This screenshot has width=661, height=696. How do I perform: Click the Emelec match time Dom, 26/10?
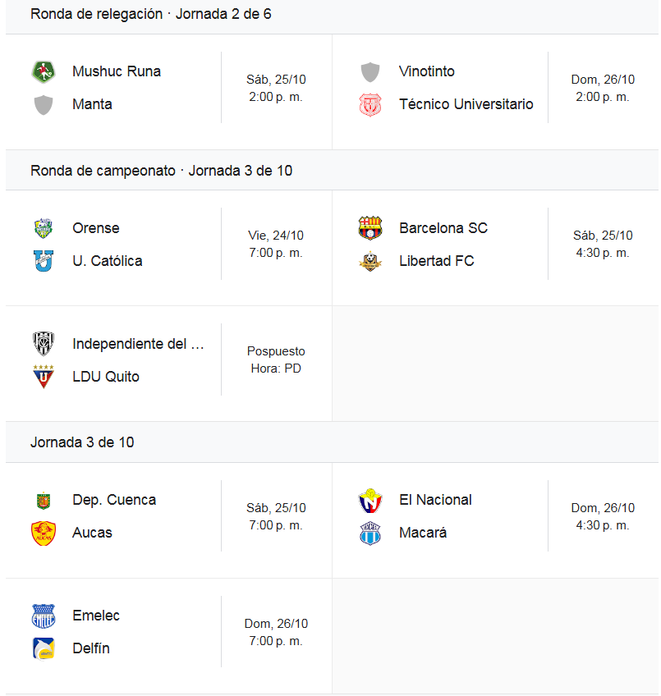point(276,624)
